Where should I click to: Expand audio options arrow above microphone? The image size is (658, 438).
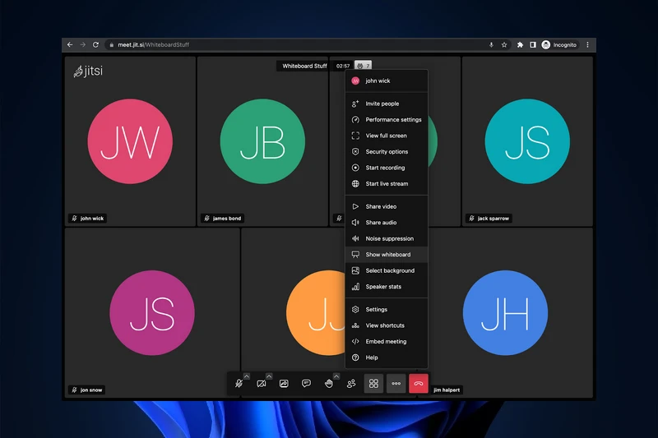coord(247,376)
